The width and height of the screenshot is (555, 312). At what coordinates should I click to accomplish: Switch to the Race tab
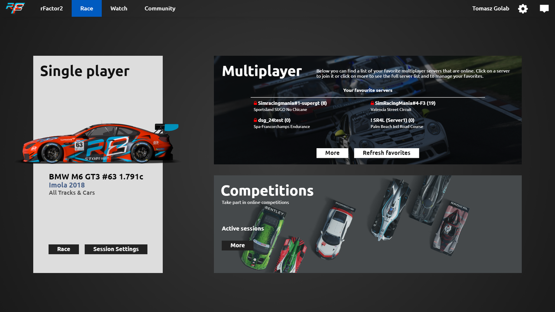87,8
